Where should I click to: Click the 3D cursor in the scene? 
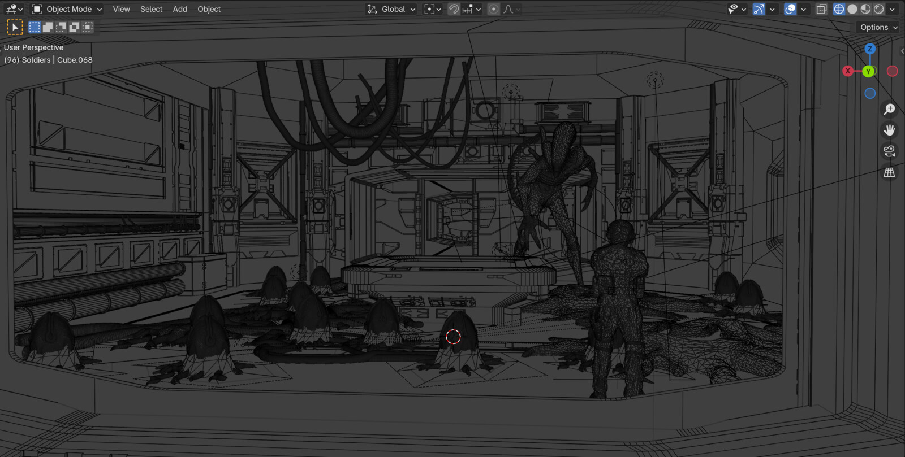(454, 337)
